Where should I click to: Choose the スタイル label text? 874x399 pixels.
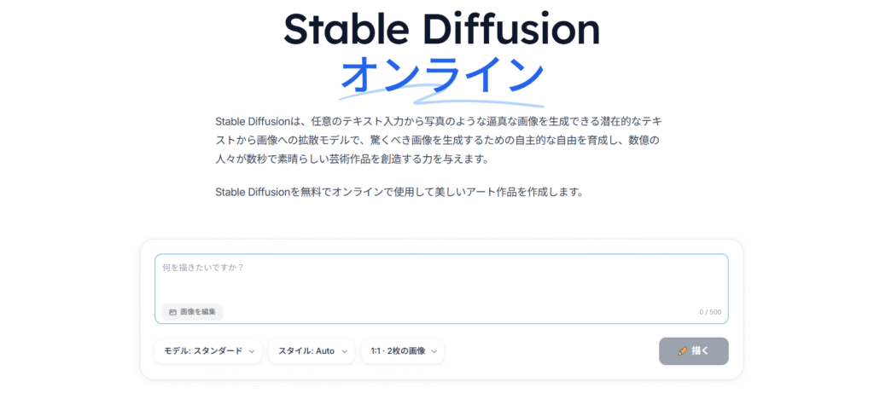294,351
